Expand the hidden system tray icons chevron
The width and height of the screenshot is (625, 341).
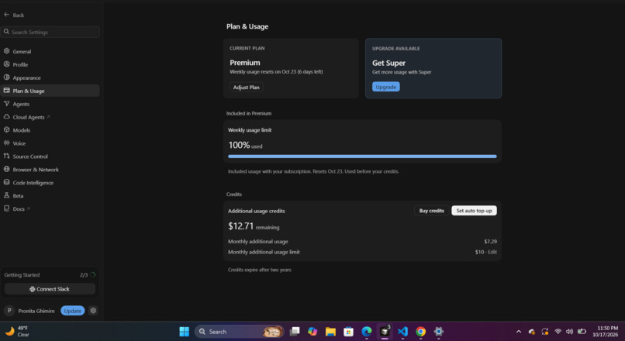click(x=519, y=332)
